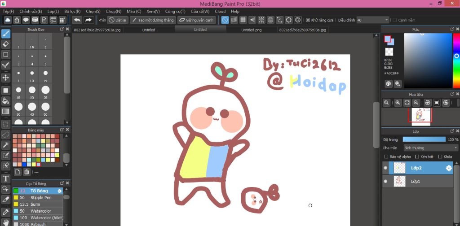This screenshot has height=226, width=460.
Task: Open the Cloud menu
Action: [x=220, y=11]
